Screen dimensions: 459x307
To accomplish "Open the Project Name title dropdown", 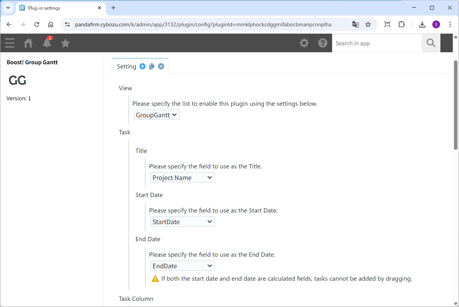I will [182, 178].
